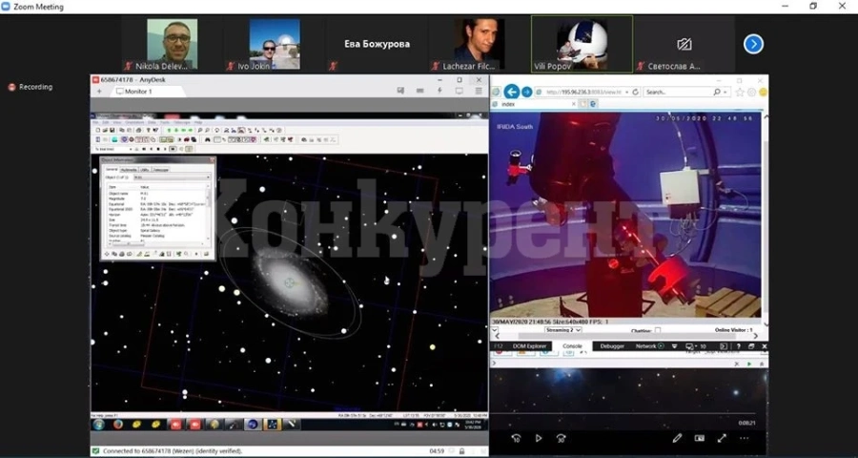Image resolution: width=858 pixels, height=458 pixels.
Task: Close the index browser tab
Action: [x=574, y=104]
